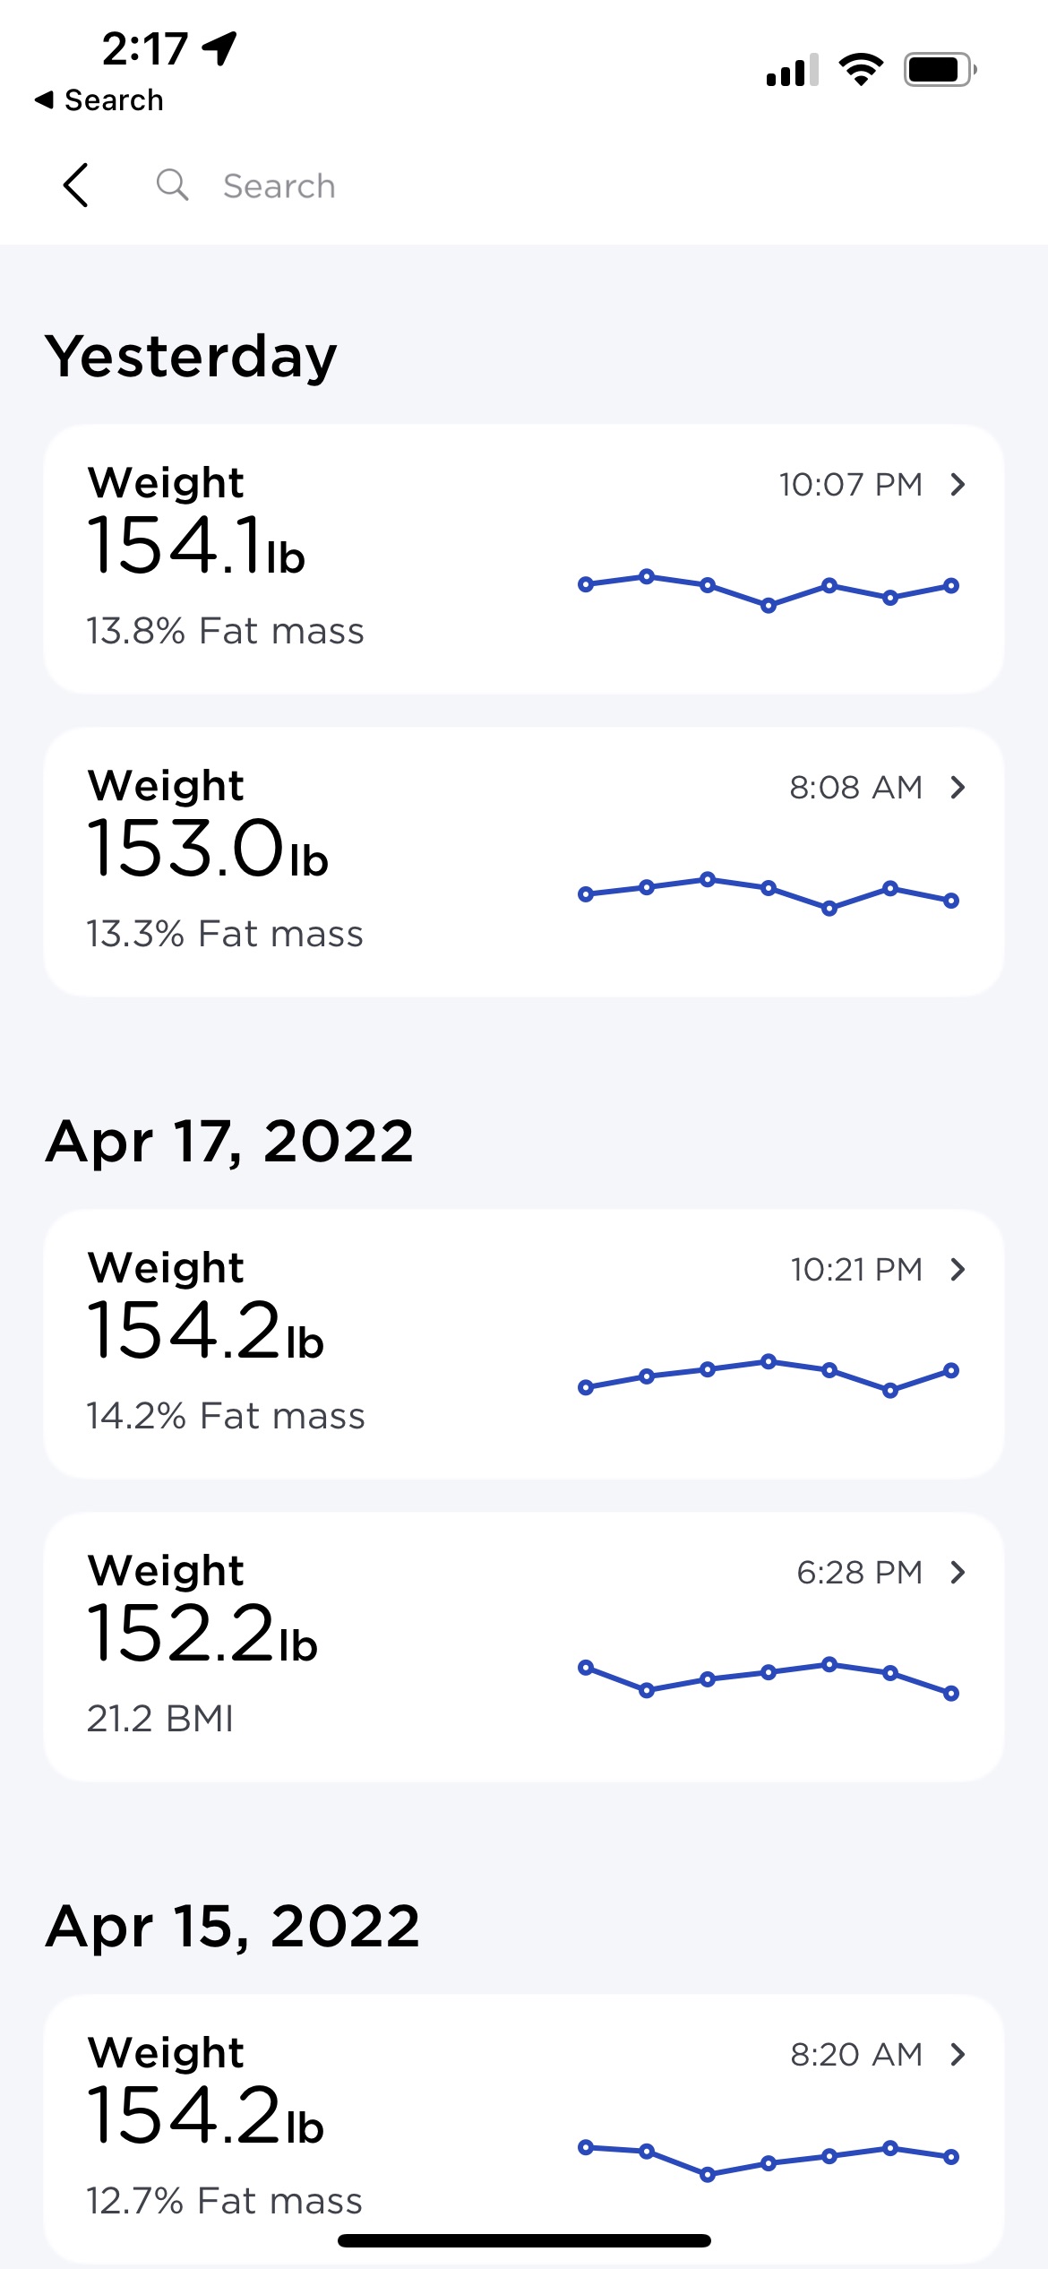Tap the battery indicator icon
Screen dimensions: 1048x2269
coord(941,70)
